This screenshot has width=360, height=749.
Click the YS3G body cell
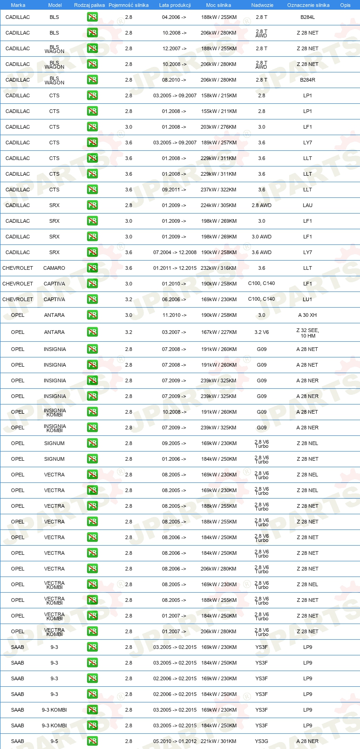(261, 741)
